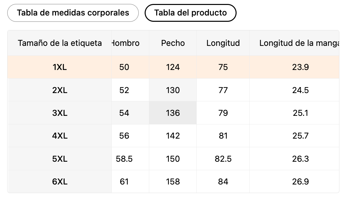The width and height of the screenshot is (344, 198).
Task: Click the 6XL size row label
Action: coord(60,181)
